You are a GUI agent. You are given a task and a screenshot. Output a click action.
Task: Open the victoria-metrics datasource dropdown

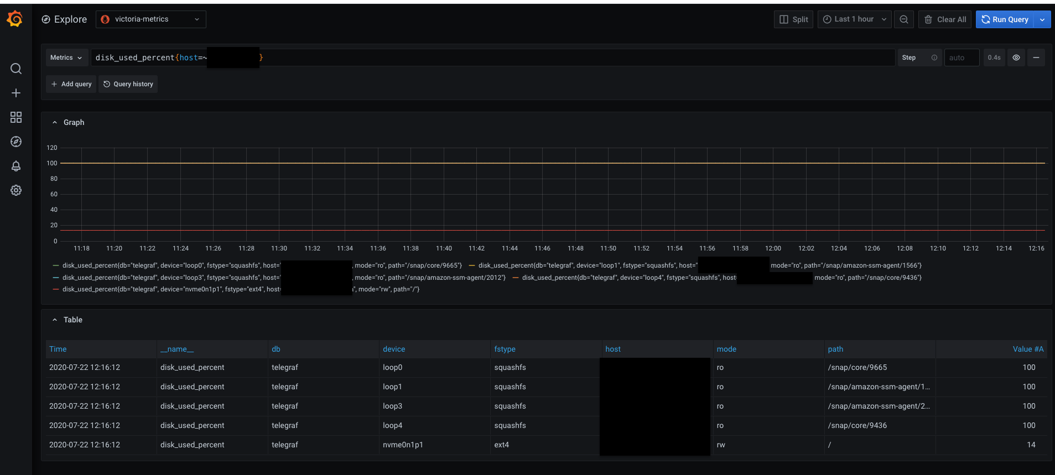coord(151,19)
